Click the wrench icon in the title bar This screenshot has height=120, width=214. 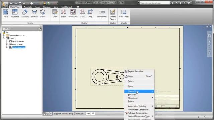[x=177, y=3]
